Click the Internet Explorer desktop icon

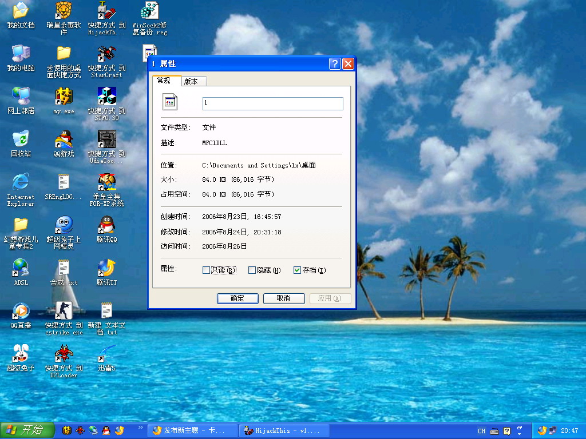tap(21, 182)
